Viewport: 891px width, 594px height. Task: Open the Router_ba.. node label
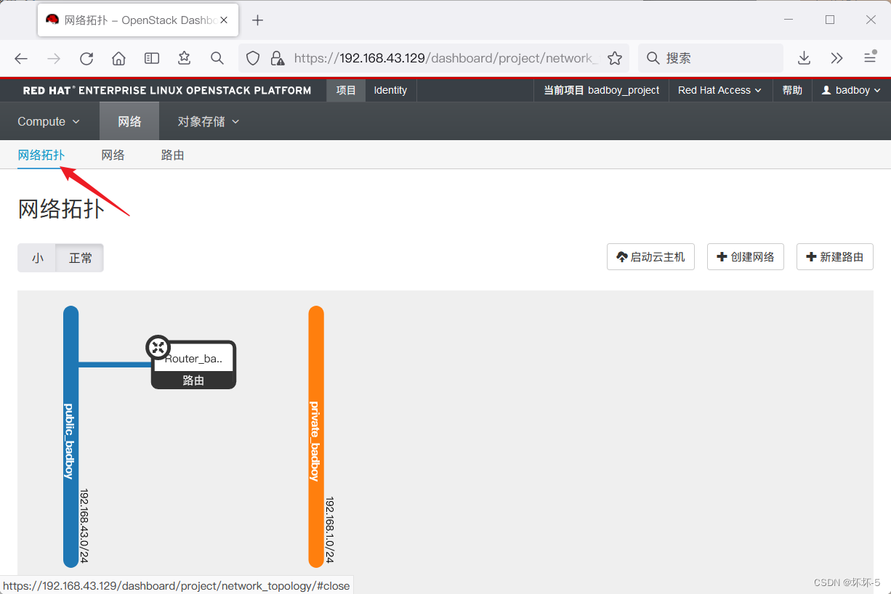(194, 358)
